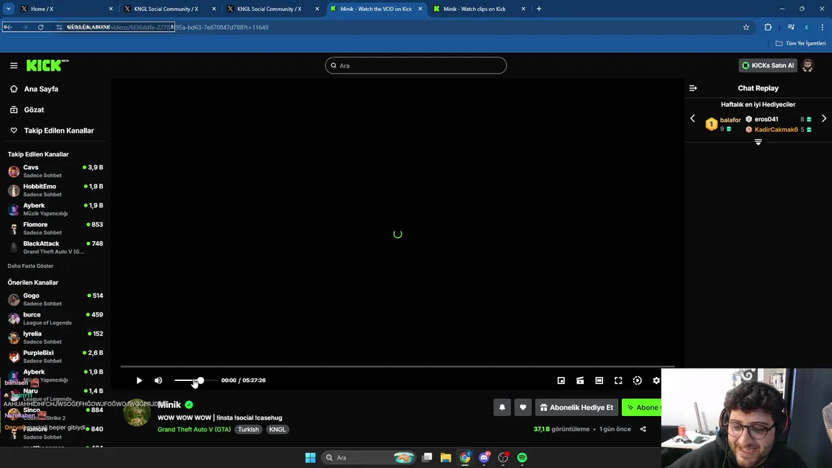Switch to Minik Watch clips on Kick tab

click(480, 9)
